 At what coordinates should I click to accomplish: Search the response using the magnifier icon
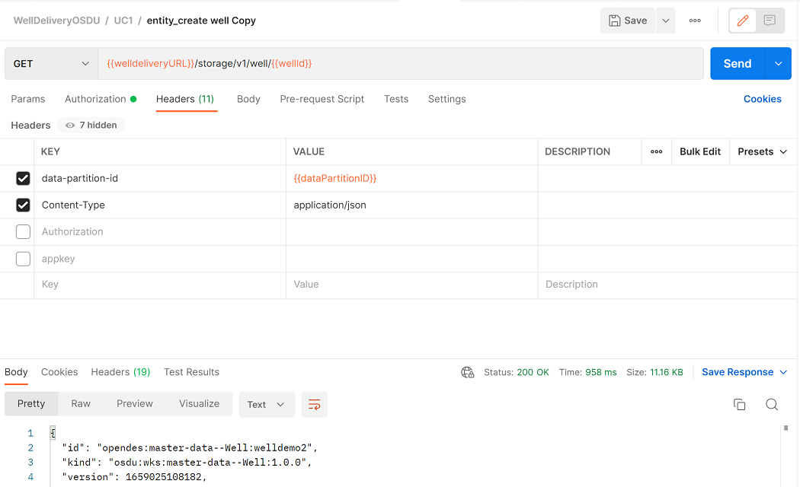coord(772,405)
